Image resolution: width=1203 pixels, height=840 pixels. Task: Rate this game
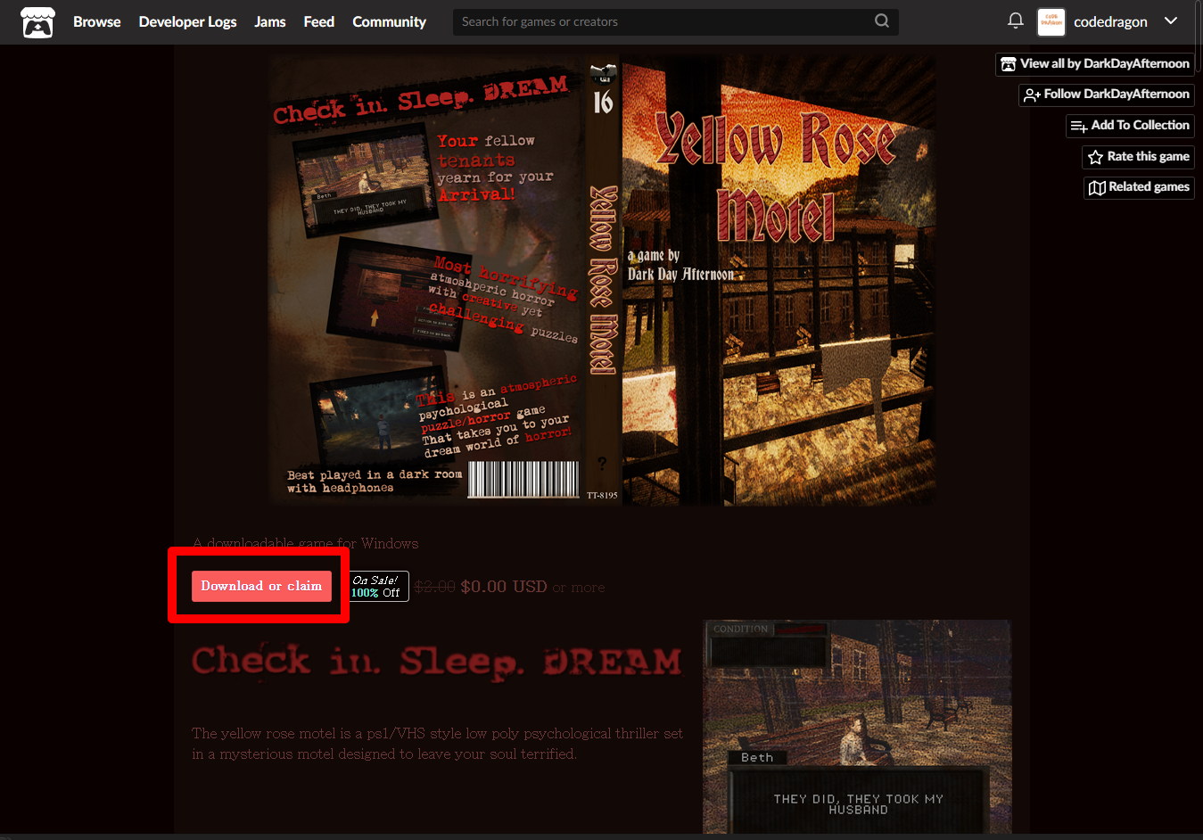1138,157
